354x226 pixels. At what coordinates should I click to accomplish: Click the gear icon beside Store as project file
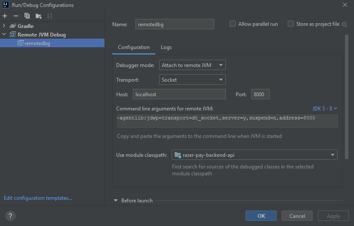pyautogui.click(x=344, y=24)
